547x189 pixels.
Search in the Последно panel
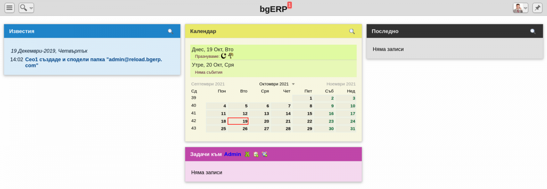[533, 31]
